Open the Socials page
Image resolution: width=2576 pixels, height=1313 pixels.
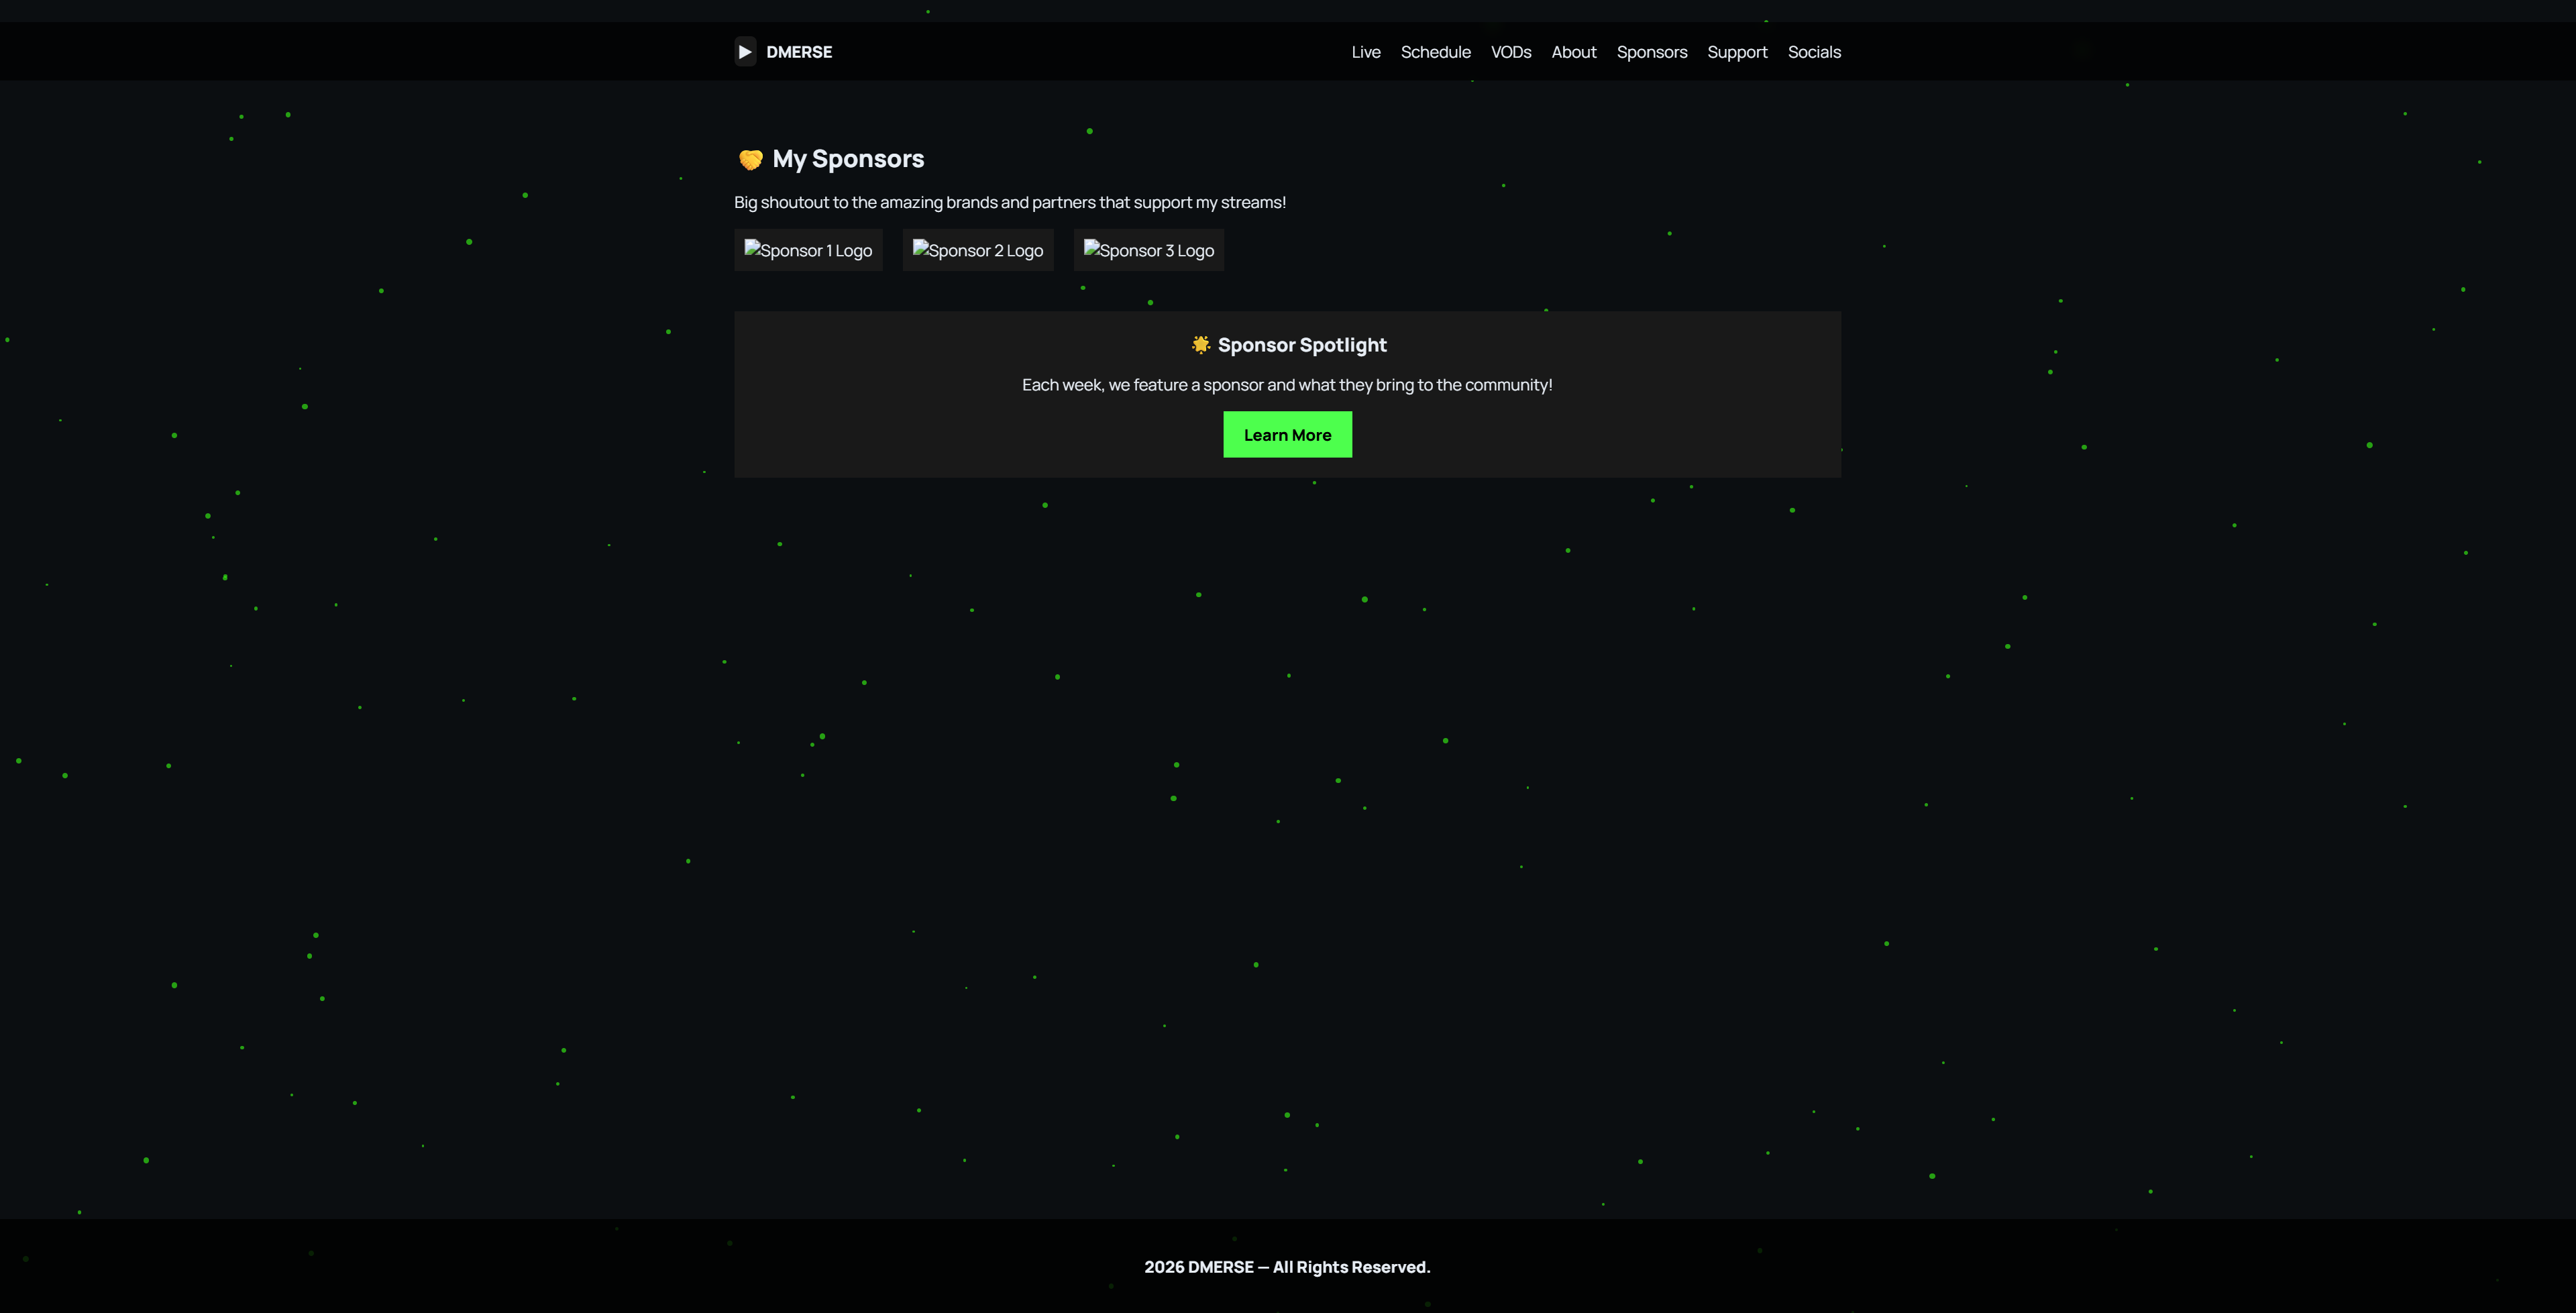[1814, 51]
